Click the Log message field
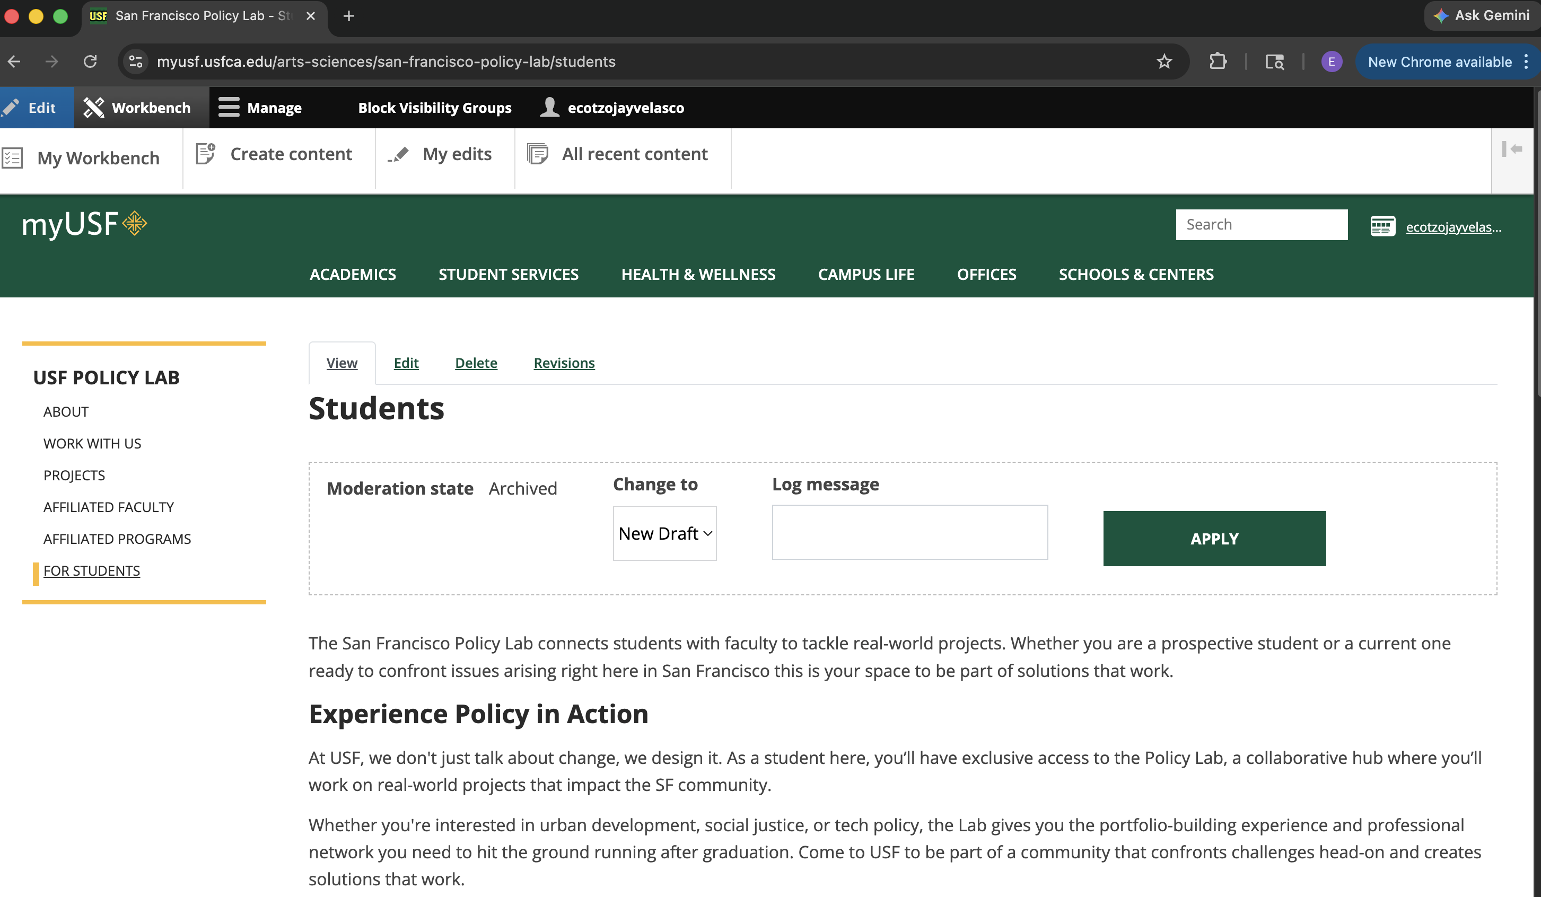 click(909, 532)
